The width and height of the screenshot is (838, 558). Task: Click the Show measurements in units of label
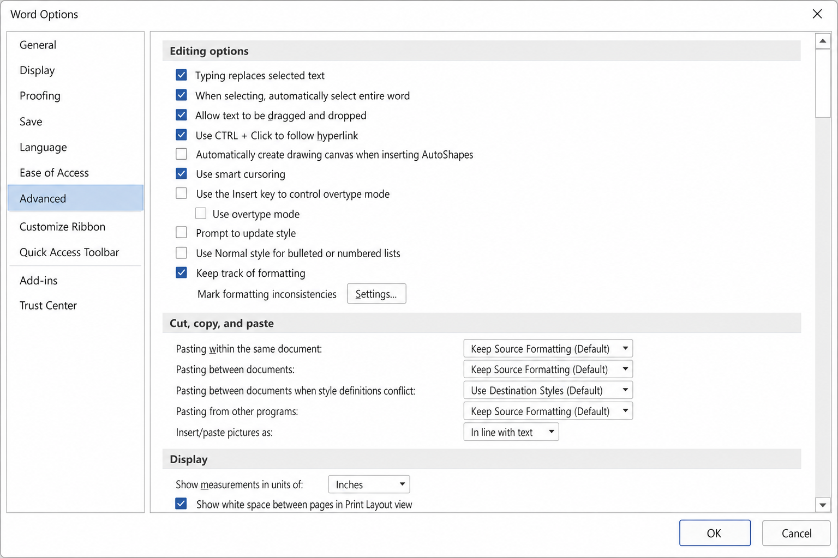[239, 485]
